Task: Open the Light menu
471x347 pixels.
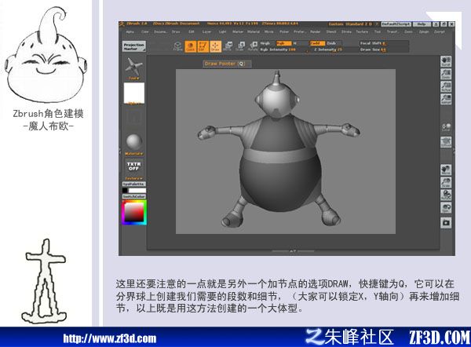Action: 222,31
